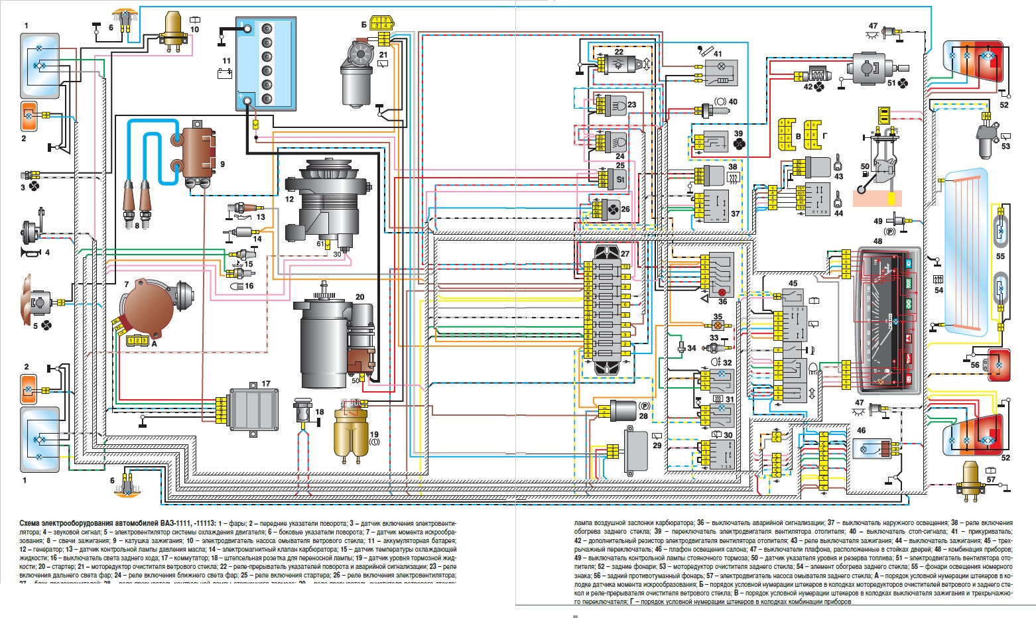Click the accumulator battery drawing labeled 11
The height and width of the screenshot is (618, 1036).
(265, 64)
